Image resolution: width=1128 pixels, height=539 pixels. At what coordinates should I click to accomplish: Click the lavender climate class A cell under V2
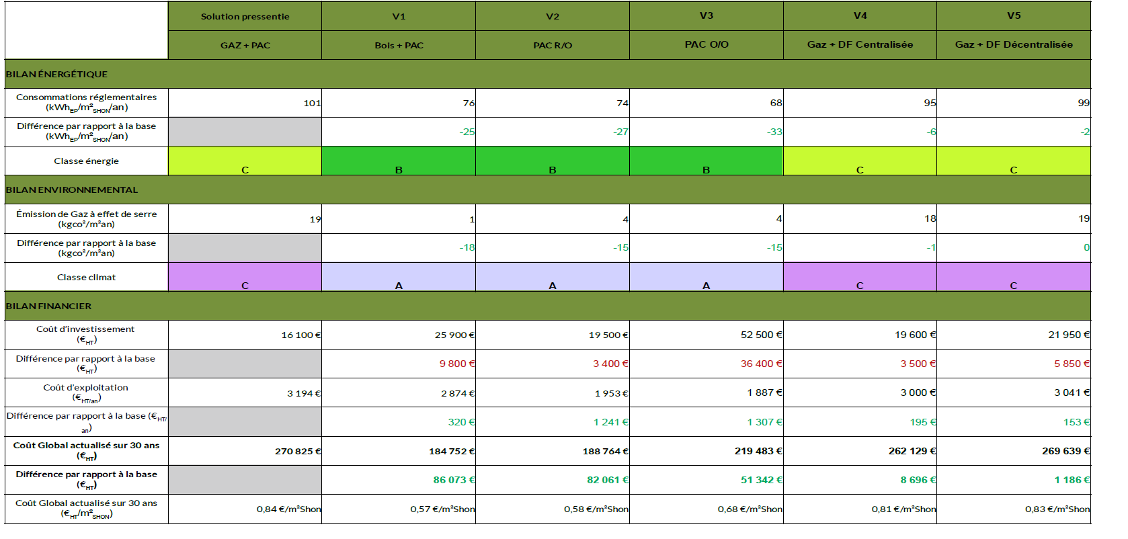(x=553, y=277)
